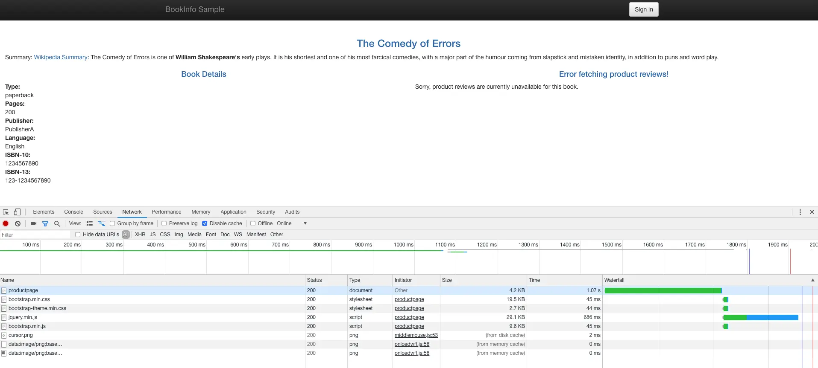The image size is (818, 368).
Task: Sort requests by Time column header
Action: click(x=565, y=280)
